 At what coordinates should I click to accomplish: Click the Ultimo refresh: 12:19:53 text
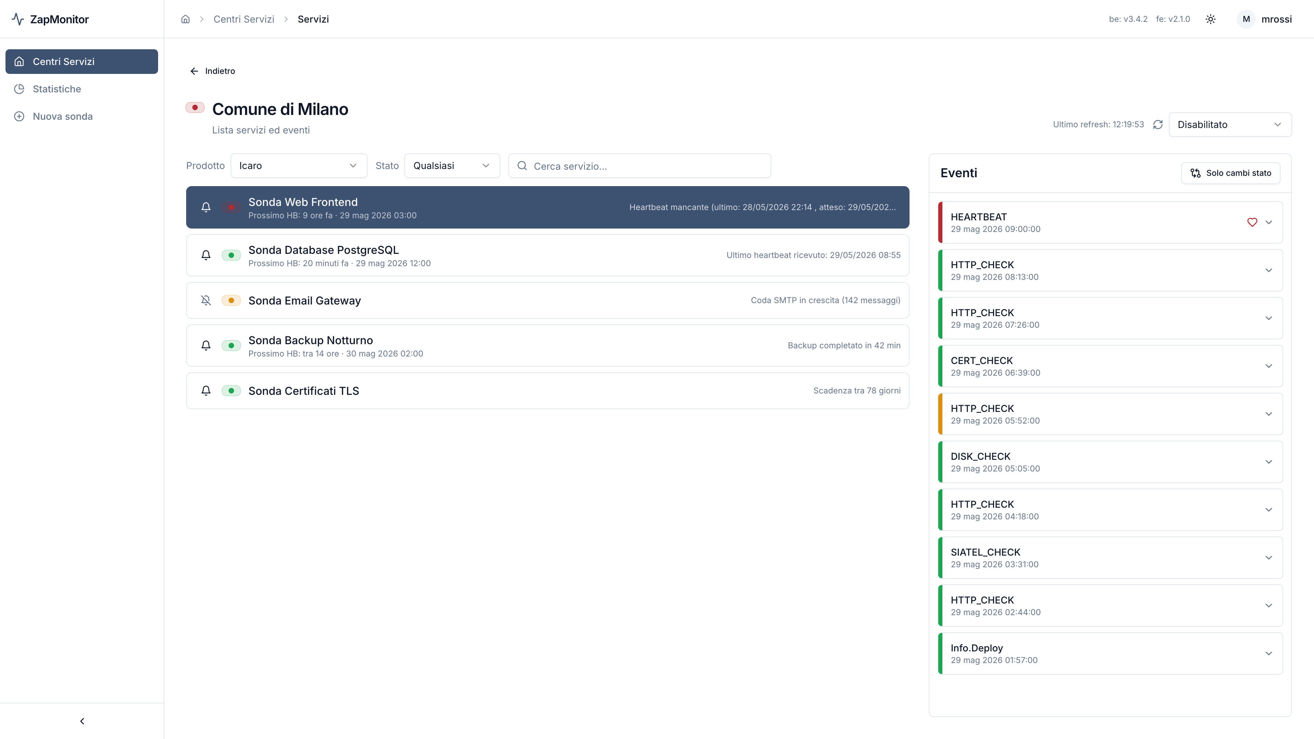pos(1098,125)
